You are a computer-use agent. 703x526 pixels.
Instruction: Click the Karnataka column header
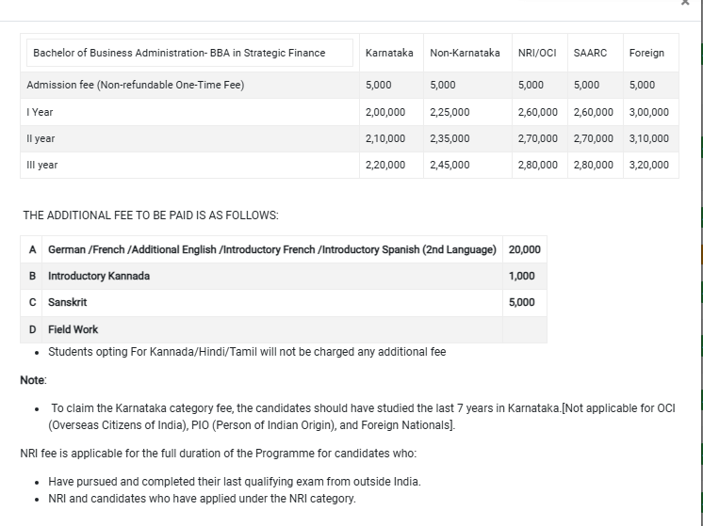[388, 53]
